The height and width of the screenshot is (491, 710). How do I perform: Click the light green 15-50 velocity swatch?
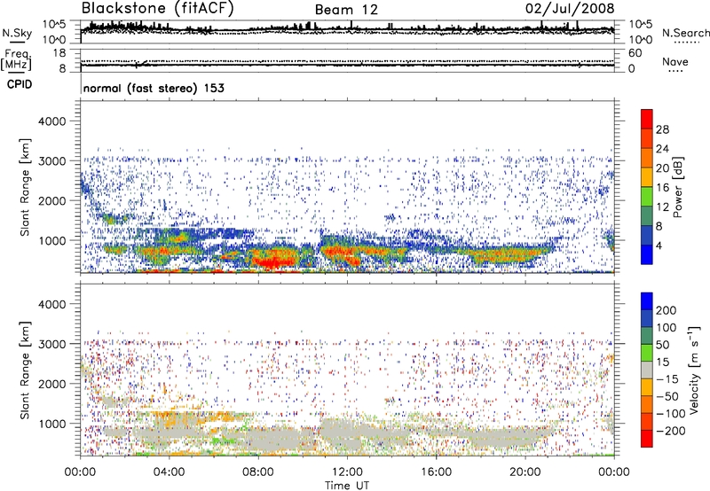pos(647,353)
